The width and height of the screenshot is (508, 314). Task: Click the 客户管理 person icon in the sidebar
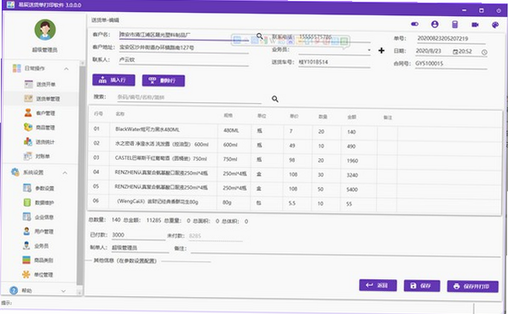coord(28,112)
